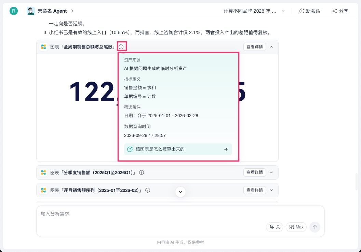
Task: Expand the 逐月销售额序列 chart card
Action: (271, 190)
